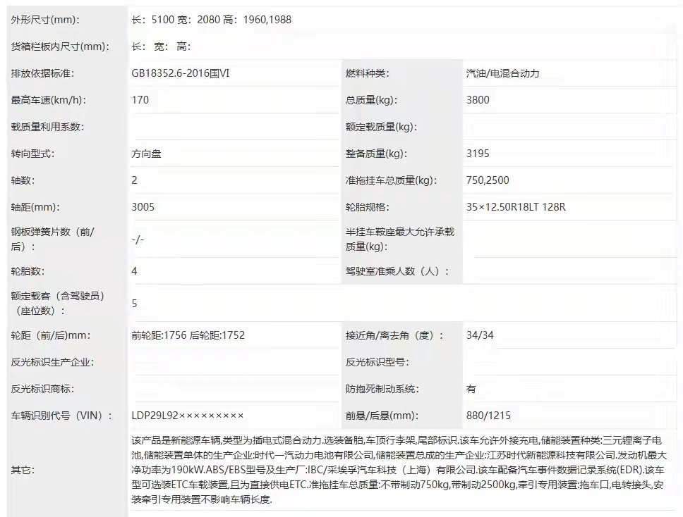Viewport: 683px width, 517px height.
Task: Select towing mass value 750,2500
Action: coord(488,180)
